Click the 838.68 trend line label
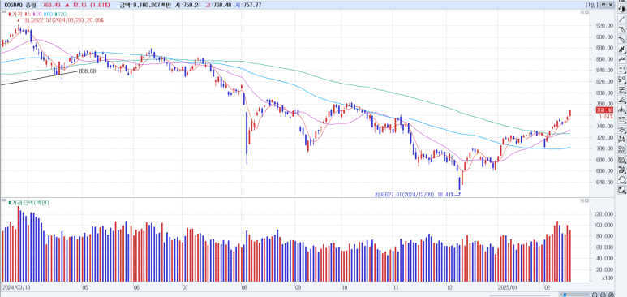Screen dimensions: 627x297 [x=88, y=71]
